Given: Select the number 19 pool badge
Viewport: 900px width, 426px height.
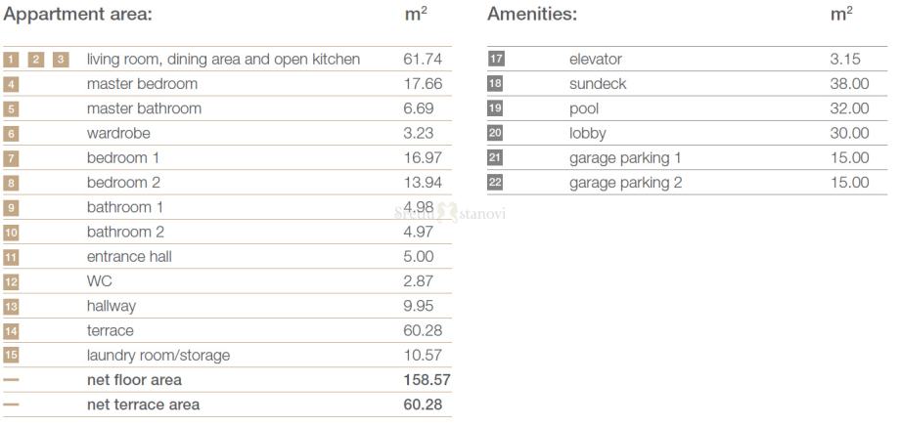Looking at the screenshot, I should (495, 108).
